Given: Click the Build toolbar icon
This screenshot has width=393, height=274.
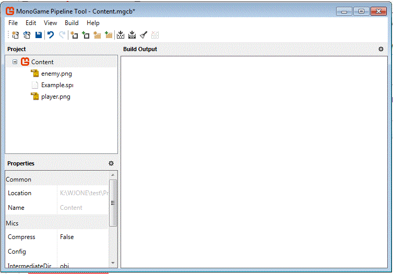Looking at the screenshot, I should coord(121,35).
